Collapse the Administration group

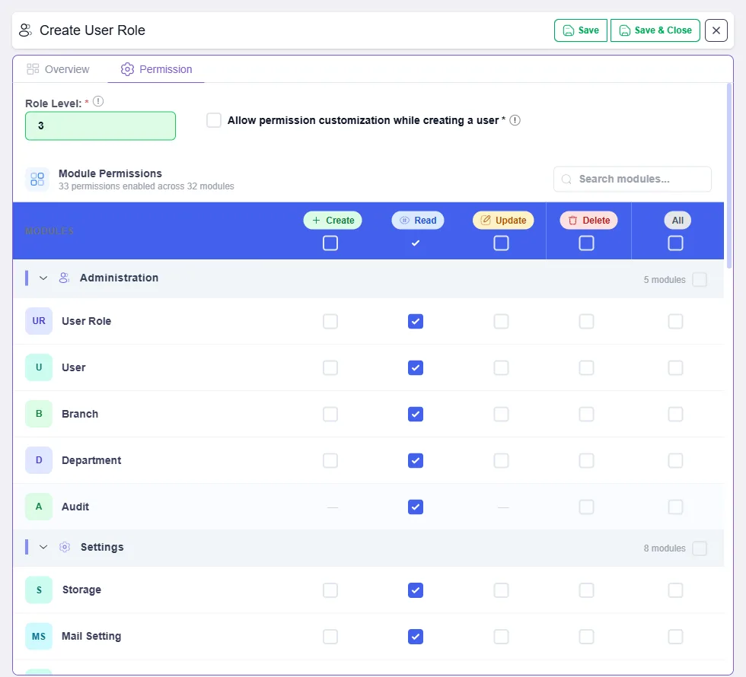[x=43, y=278]
